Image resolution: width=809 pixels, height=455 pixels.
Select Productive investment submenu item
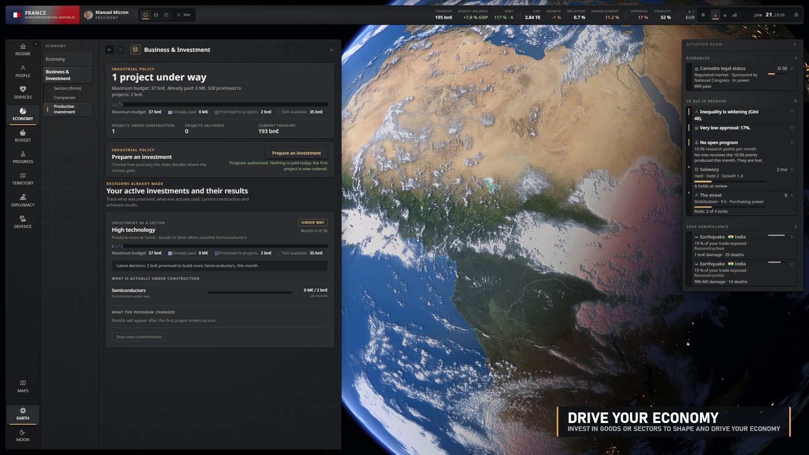[x=67, y=109]
